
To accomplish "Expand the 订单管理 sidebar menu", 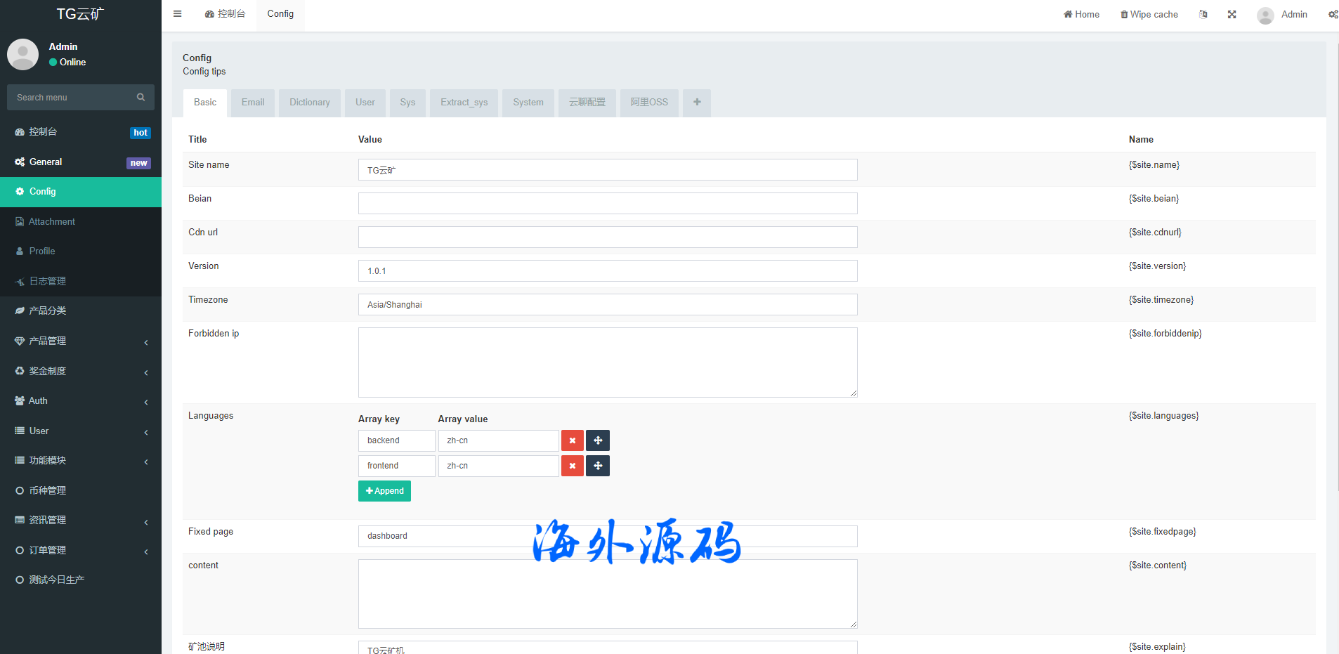I will 81,551.
